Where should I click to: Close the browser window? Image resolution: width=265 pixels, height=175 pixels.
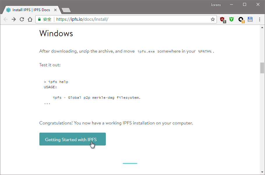point(258,5)
